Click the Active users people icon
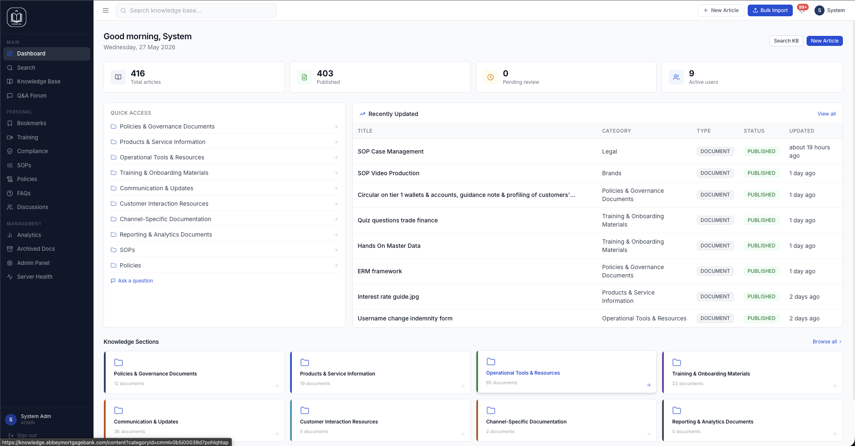The image size is (855, 446). (x=676, y=77)
